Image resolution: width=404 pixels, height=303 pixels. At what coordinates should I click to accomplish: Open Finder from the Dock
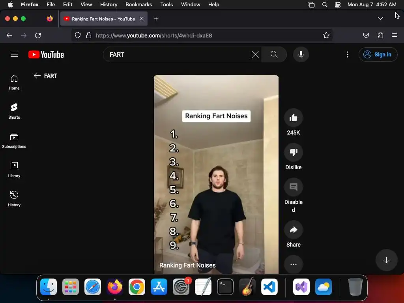tap(49, 287)
